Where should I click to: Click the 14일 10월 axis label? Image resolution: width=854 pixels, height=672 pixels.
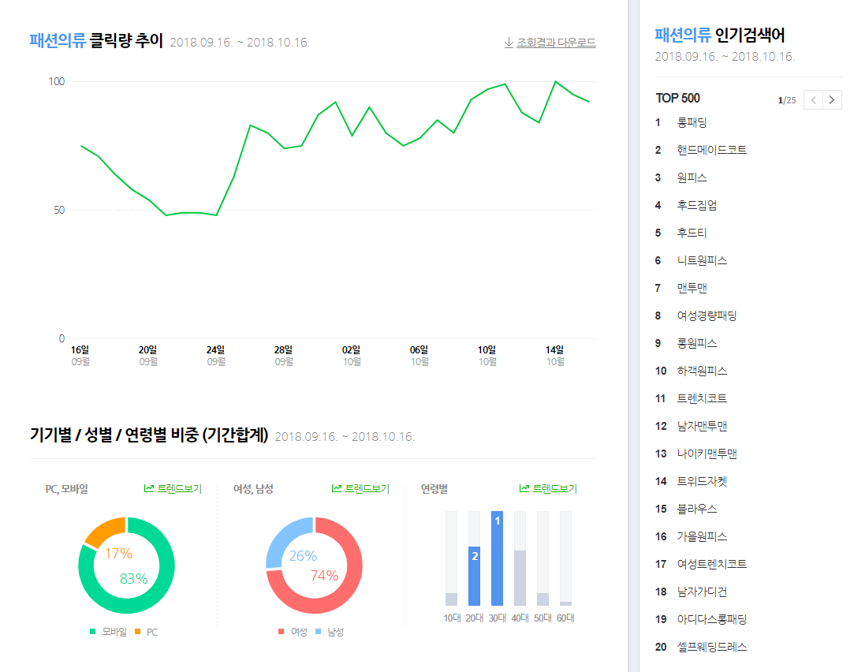555,356
